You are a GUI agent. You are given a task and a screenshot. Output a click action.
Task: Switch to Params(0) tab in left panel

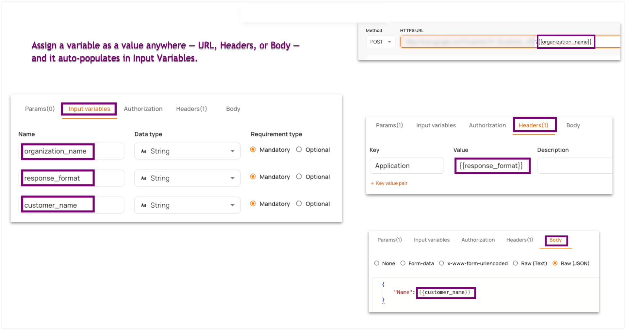[40, 109]
